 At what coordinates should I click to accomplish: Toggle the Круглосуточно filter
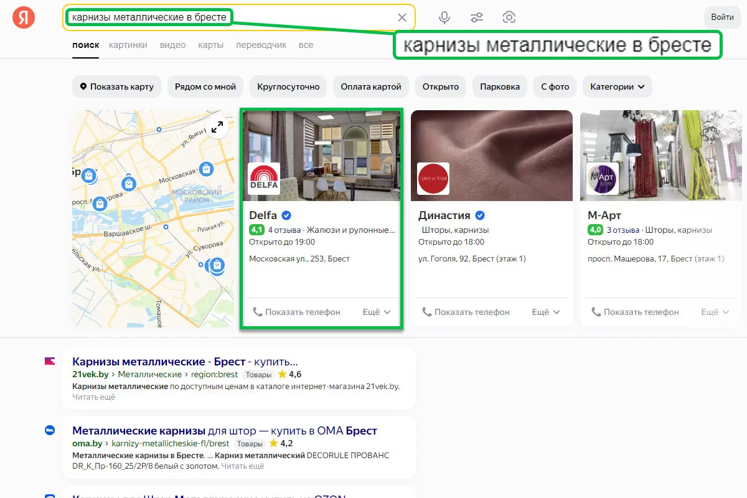click(x=288, y=87)
